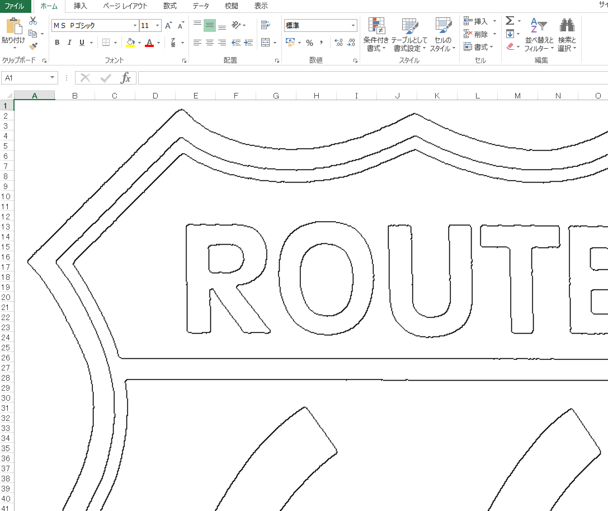Click the Copy icon in clipboard group
608x511 pixels.
coord(33,34)
